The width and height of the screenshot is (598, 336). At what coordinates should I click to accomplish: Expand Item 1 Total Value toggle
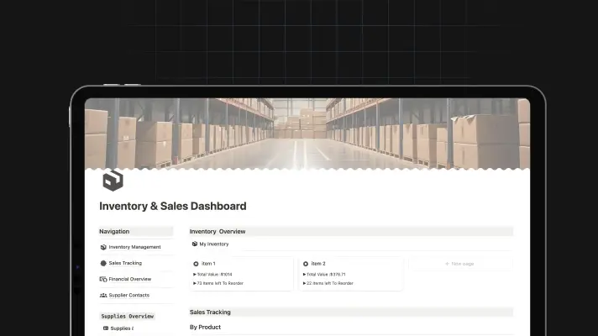tap(195, 274)
